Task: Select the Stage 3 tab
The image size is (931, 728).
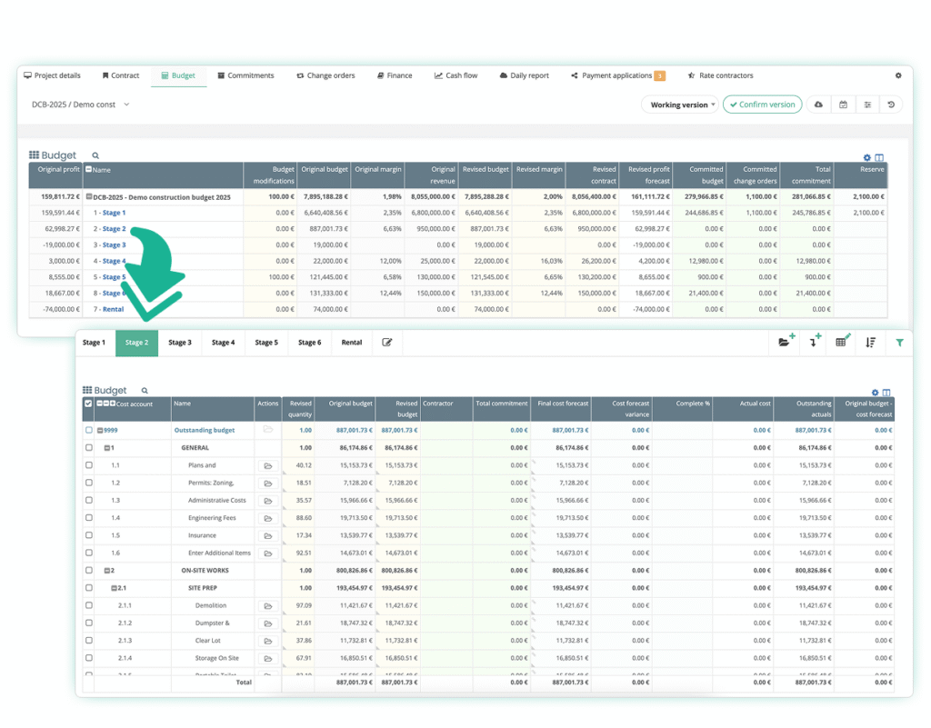Action: (180, 343)
